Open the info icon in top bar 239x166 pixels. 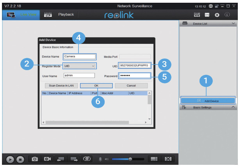(227, 14)
